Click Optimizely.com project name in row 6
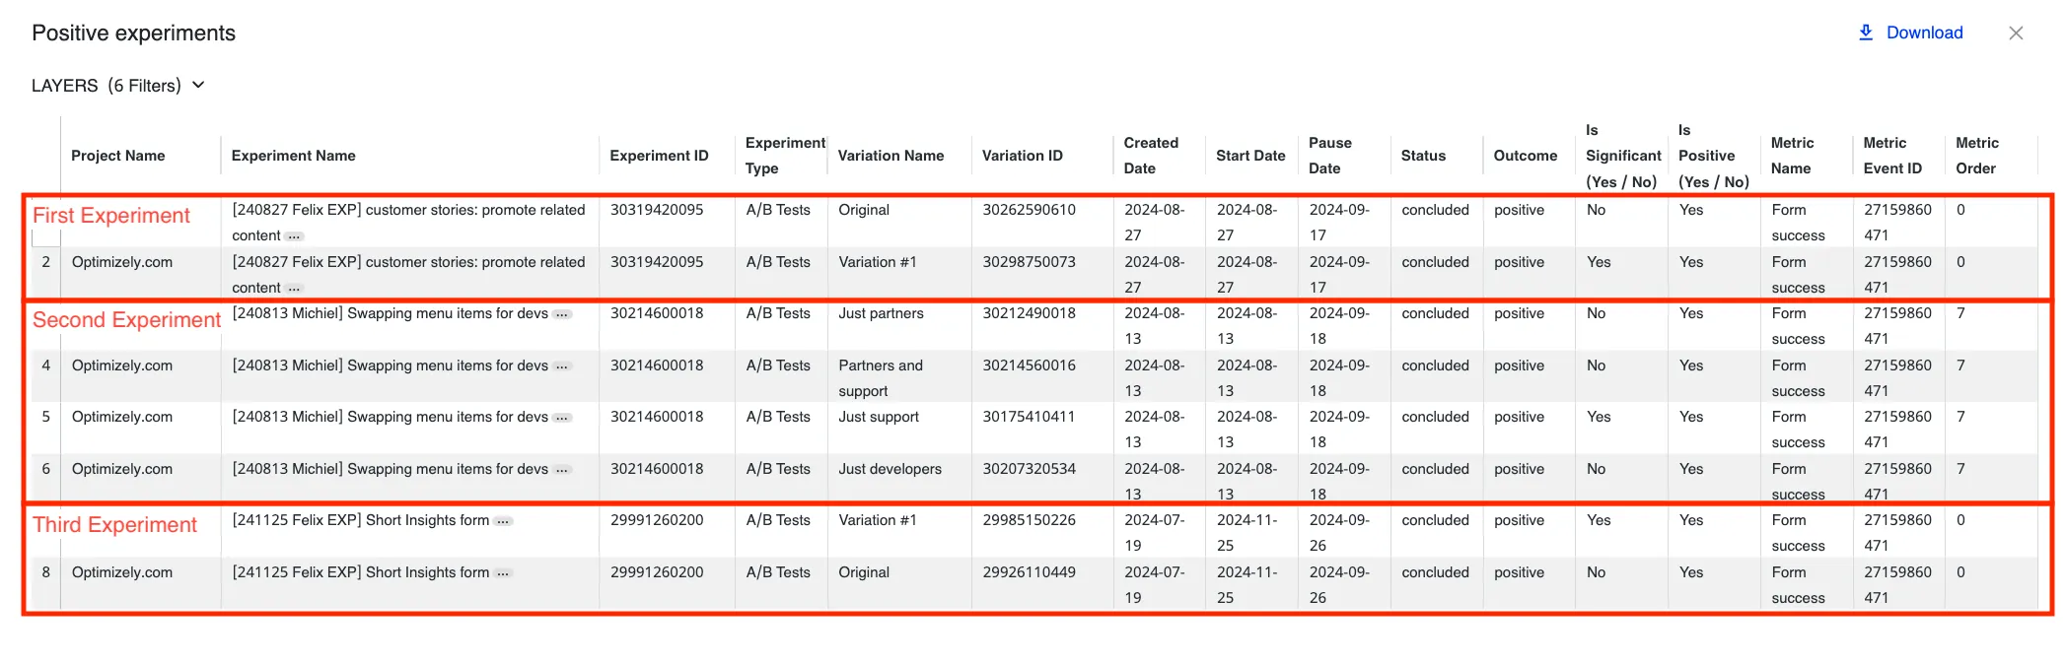This screenshot has height=664, width=2066. point(122,469)
